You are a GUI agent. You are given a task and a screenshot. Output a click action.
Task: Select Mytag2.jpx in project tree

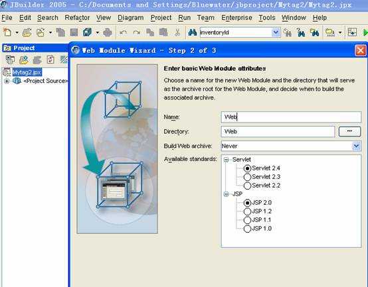[27, 72]
